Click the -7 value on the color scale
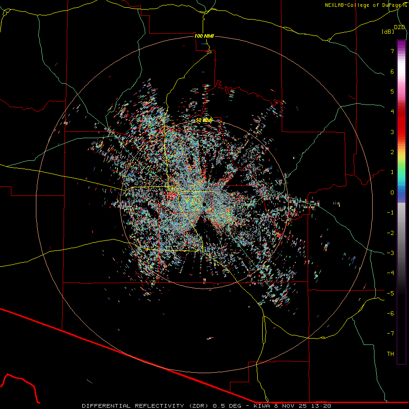The image size is (409, 409). (390, 334)
